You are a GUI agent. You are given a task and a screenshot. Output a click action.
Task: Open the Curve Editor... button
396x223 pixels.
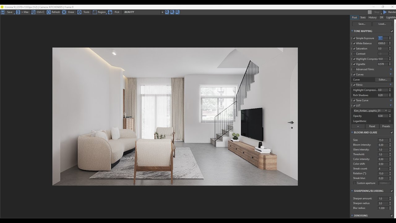383,80
